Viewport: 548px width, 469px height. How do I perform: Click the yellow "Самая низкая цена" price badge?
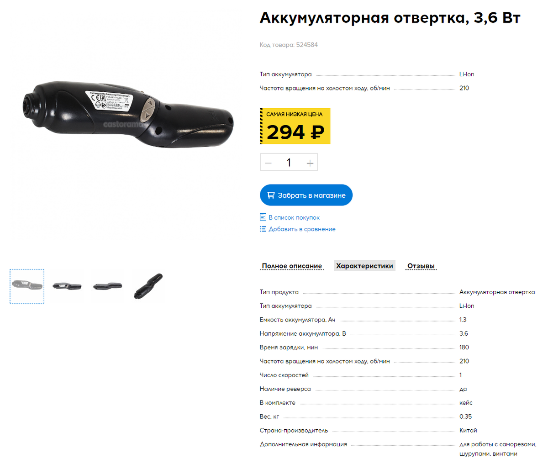coord(295,126)
